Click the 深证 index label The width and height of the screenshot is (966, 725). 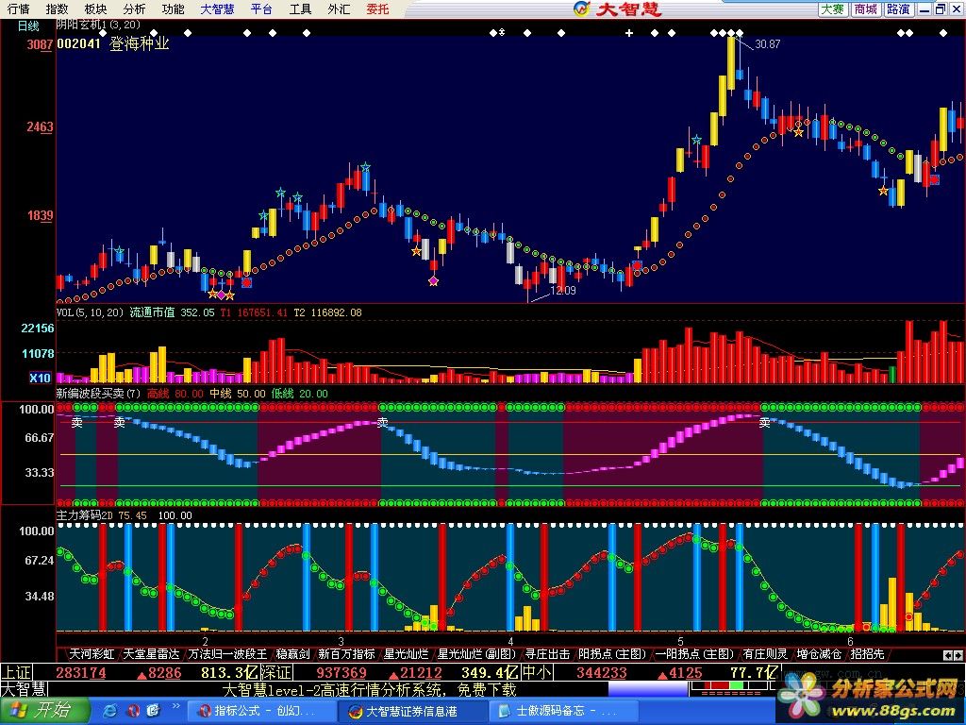(275, 672)
